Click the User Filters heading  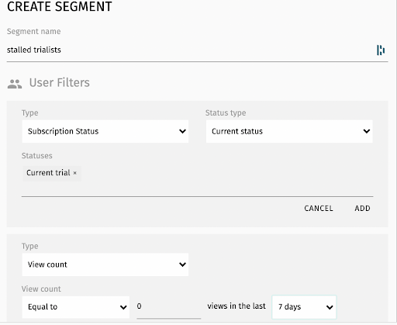coord(60,83)
